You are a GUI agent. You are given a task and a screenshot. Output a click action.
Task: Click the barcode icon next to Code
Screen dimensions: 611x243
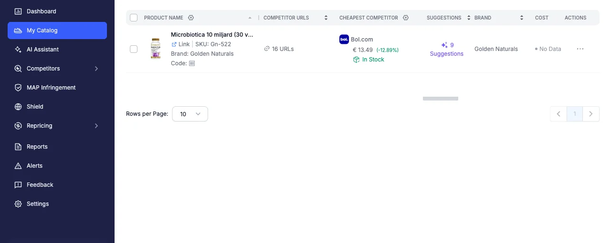point(192,63)
